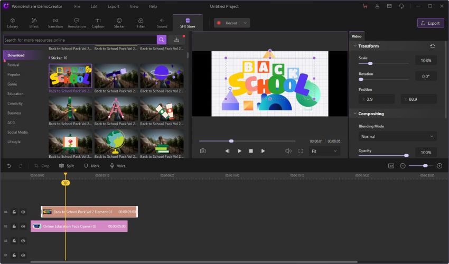Play the preview video

[239, 151]
